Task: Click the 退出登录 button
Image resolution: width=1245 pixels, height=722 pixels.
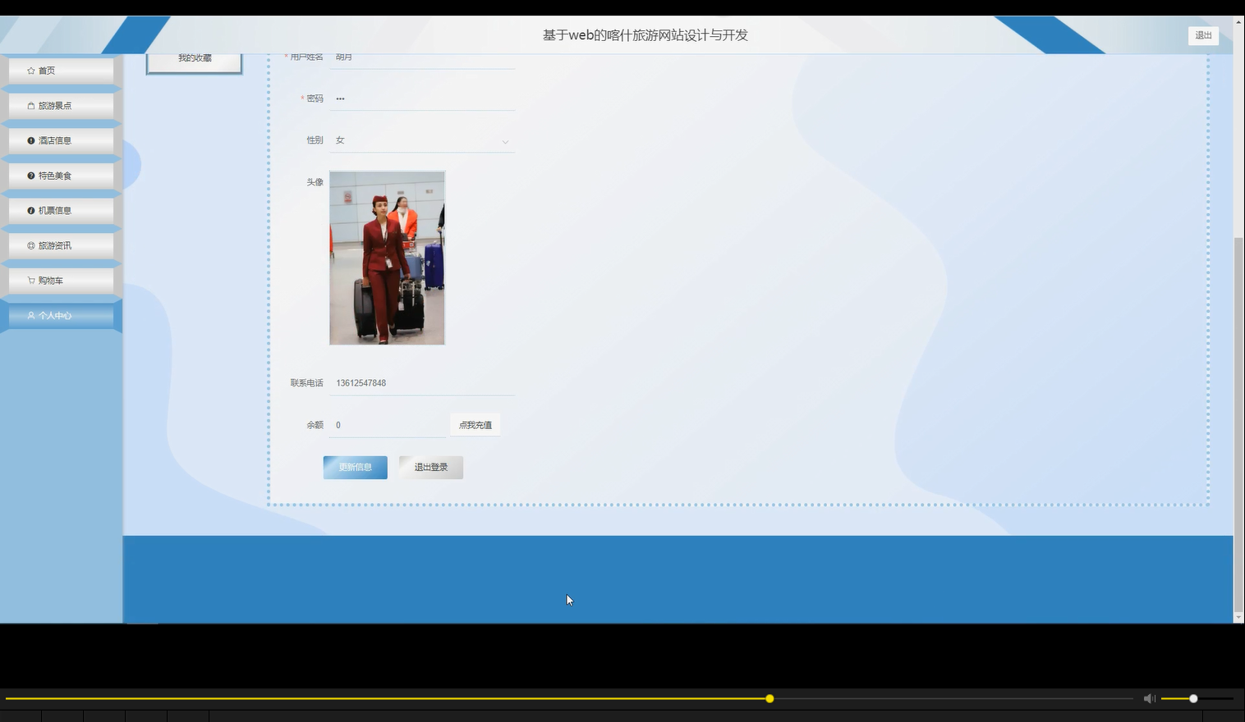Action: click(431, 468)
